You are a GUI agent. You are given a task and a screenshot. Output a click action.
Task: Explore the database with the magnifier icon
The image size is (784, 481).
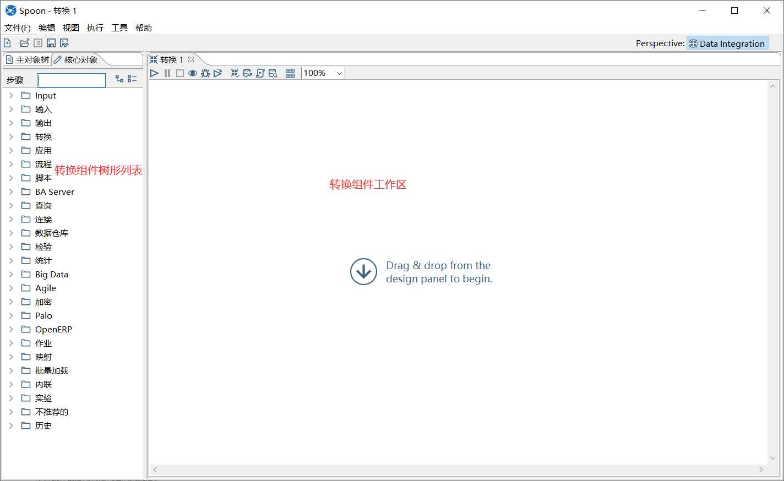pos(273,73)
